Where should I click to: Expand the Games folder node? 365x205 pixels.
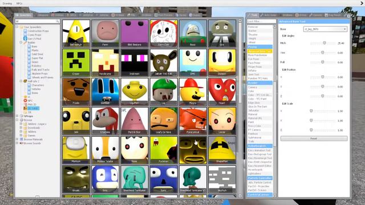click(x=21, y=136)
